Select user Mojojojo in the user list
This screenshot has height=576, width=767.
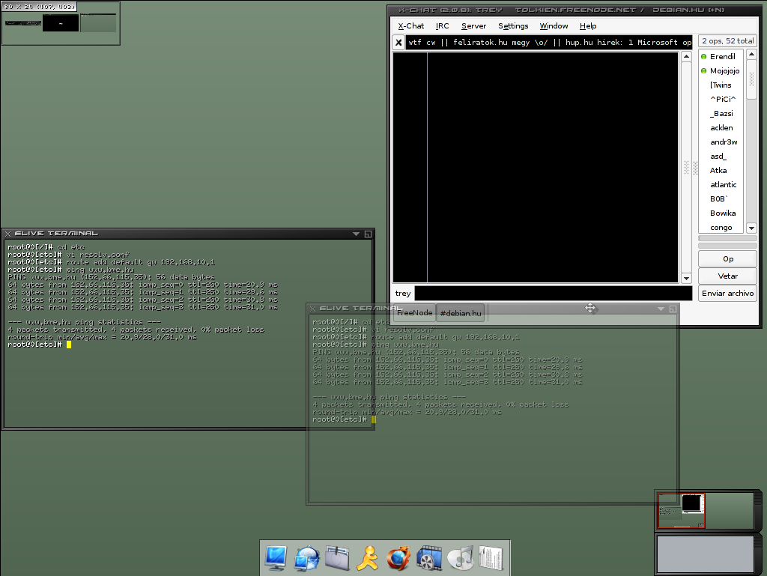(x=721, y=70)
